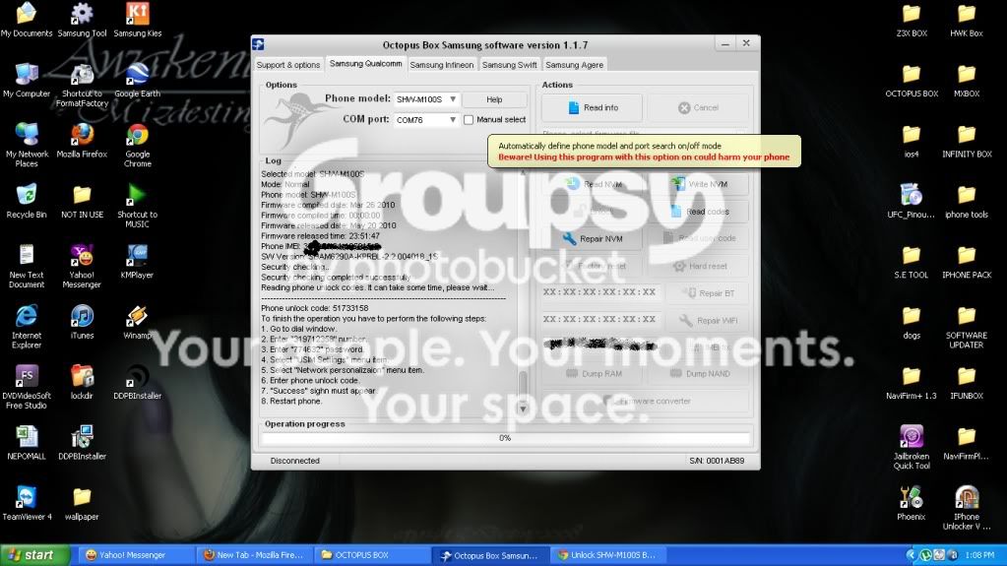Open UFC_Pinout desktop icon

(x=912, y=201)
